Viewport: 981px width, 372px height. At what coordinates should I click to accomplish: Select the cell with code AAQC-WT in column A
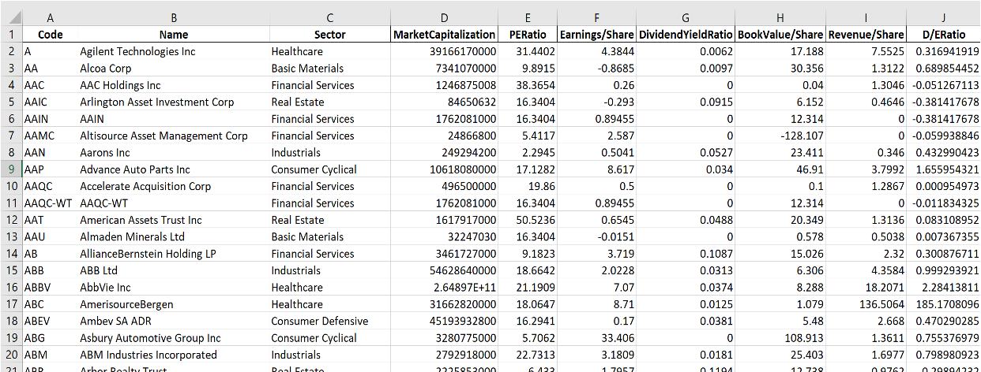click(50, 203)
